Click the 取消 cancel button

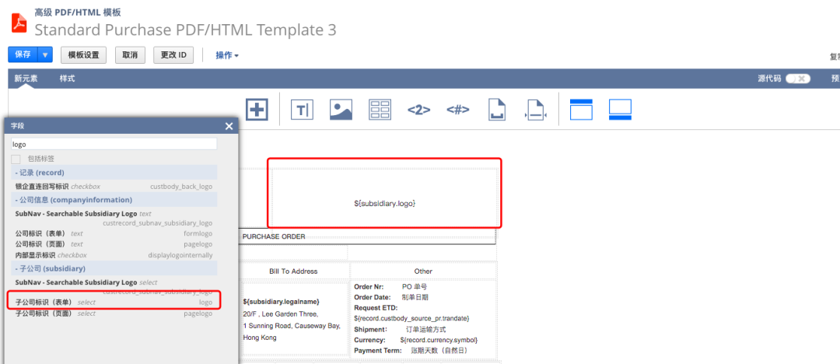click(130, 54)
